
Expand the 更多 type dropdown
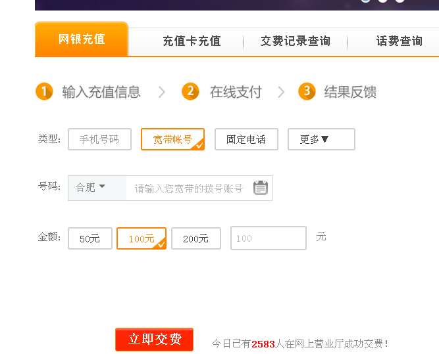tap(321, 139)
